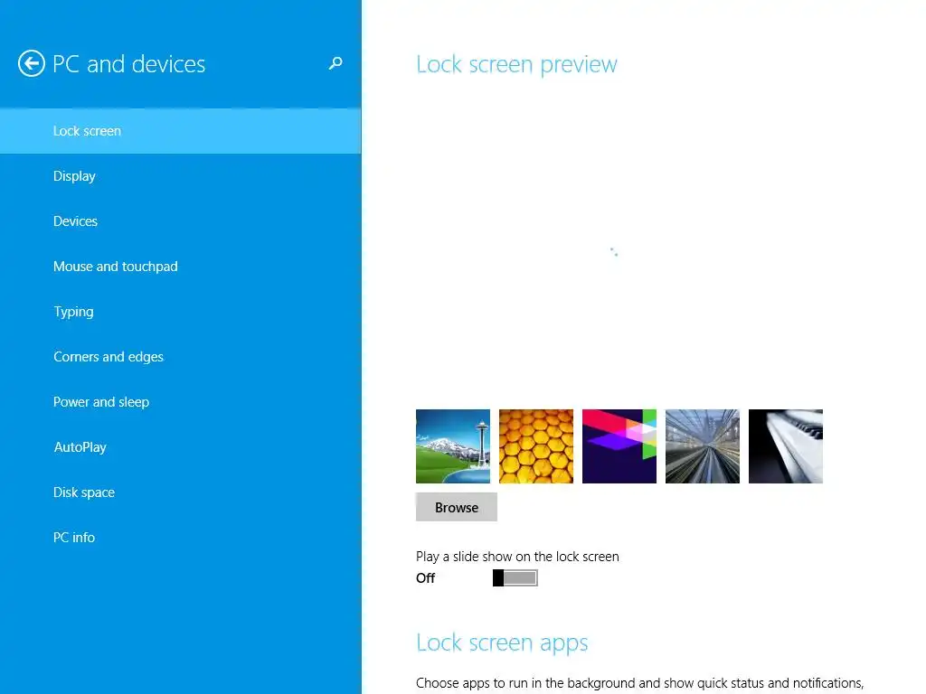The width and height of the screenshot is (926, 694).
Task: Choose the orange honeycomb lock screen image
Action: 536,446
